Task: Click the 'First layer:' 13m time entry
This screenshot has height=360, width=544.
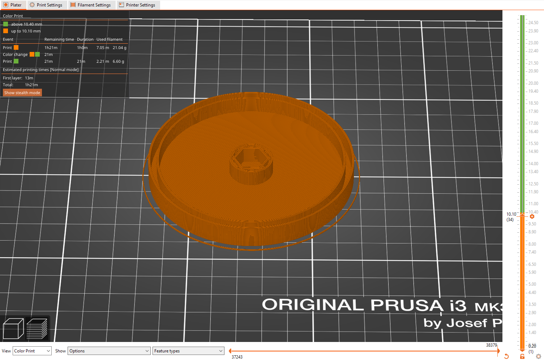Action: (18, 78)
